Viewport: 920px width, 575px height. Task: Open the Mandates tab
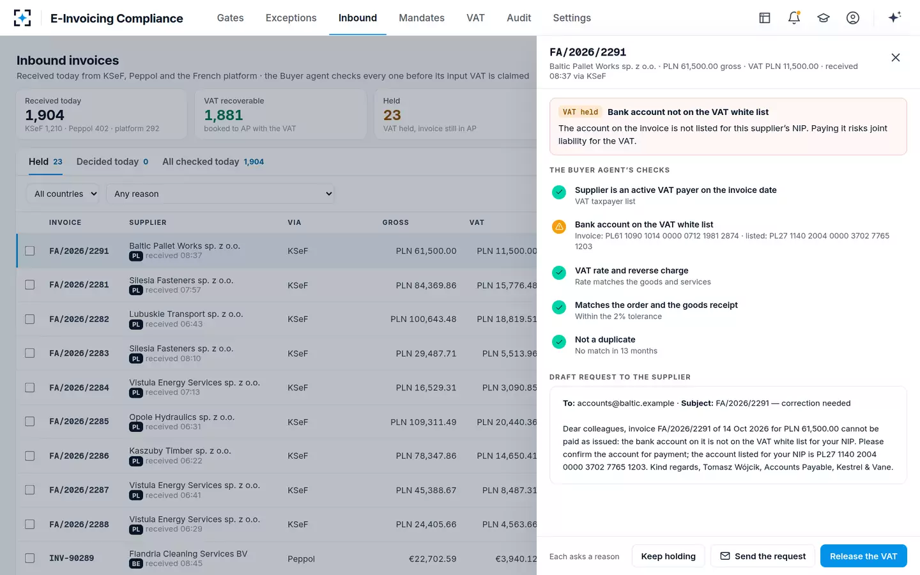click(x=422, y=18)
